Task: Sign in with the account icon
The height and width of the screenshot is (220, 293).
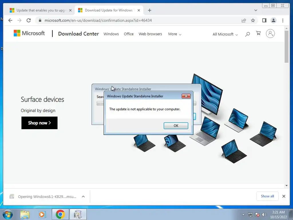Action: pyautogui.click(x=270, y=34)
